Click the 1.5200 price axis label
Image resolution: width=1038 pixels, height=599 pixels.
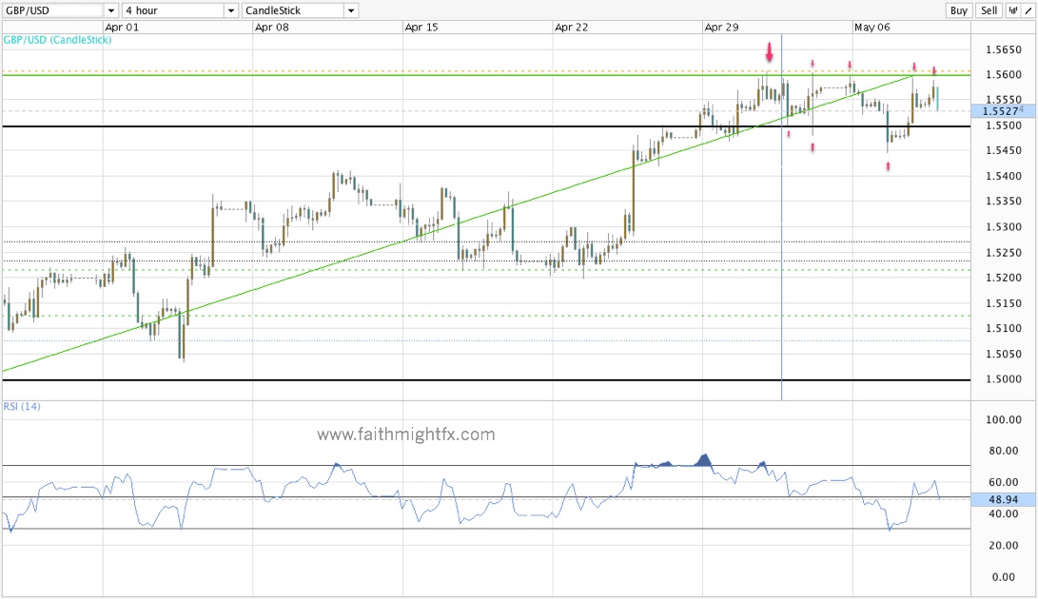[x=1004, y=278]
